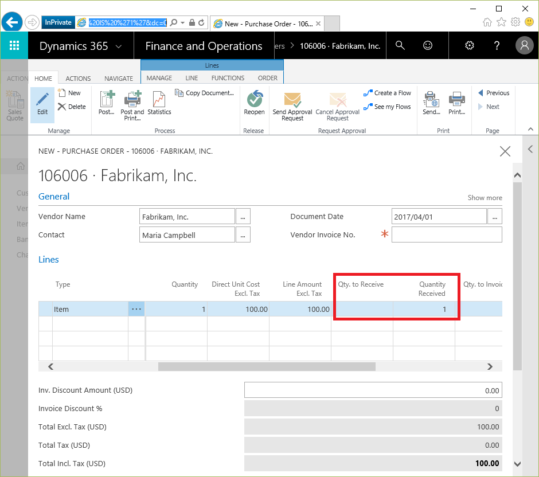
Task: Click Copy Document... in the ribbon
Action: coord(205,93)
